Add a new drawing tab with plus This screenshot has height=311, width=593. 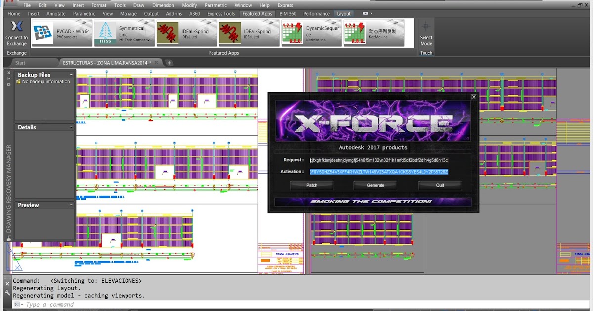pos(169,63)
